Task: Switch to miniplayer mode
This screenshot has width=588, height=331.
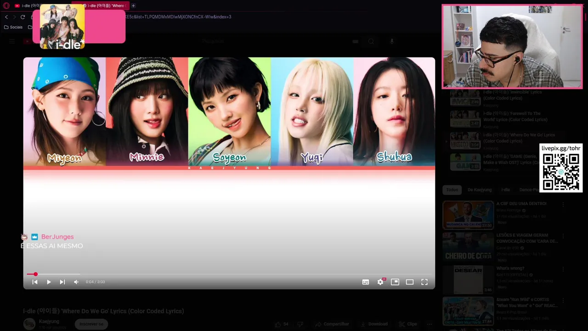Action: point(395,282)
